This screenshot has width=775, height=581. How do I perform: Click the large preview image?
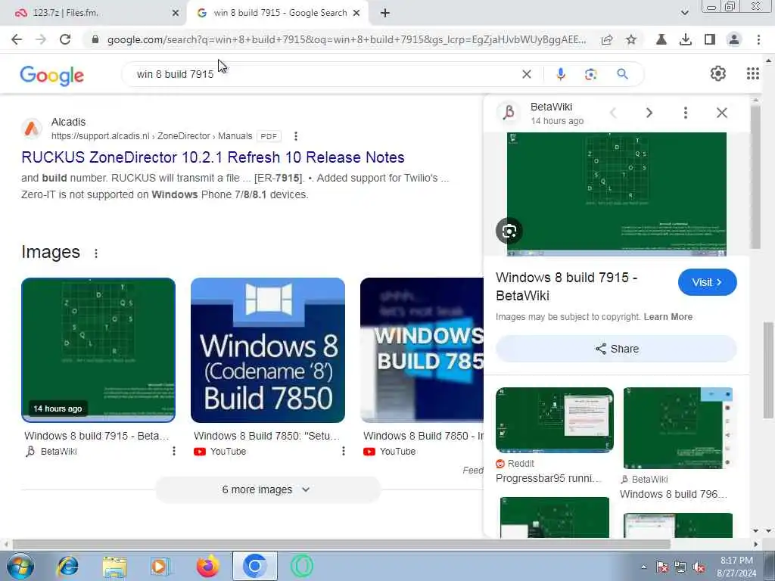(616, 194)
